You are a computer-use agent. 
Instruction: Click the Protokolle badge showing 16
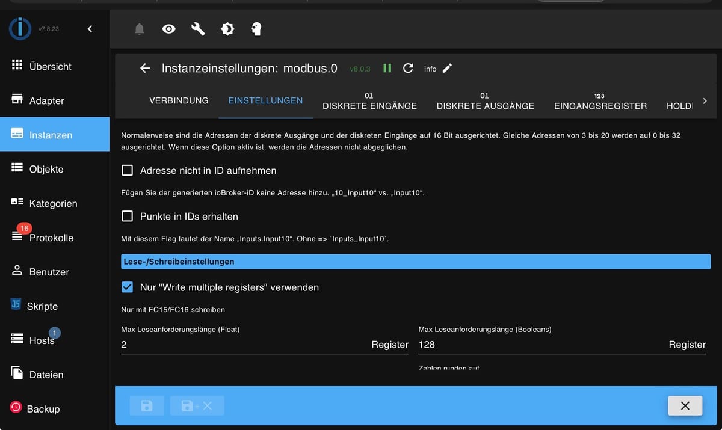tap(24, 229)
